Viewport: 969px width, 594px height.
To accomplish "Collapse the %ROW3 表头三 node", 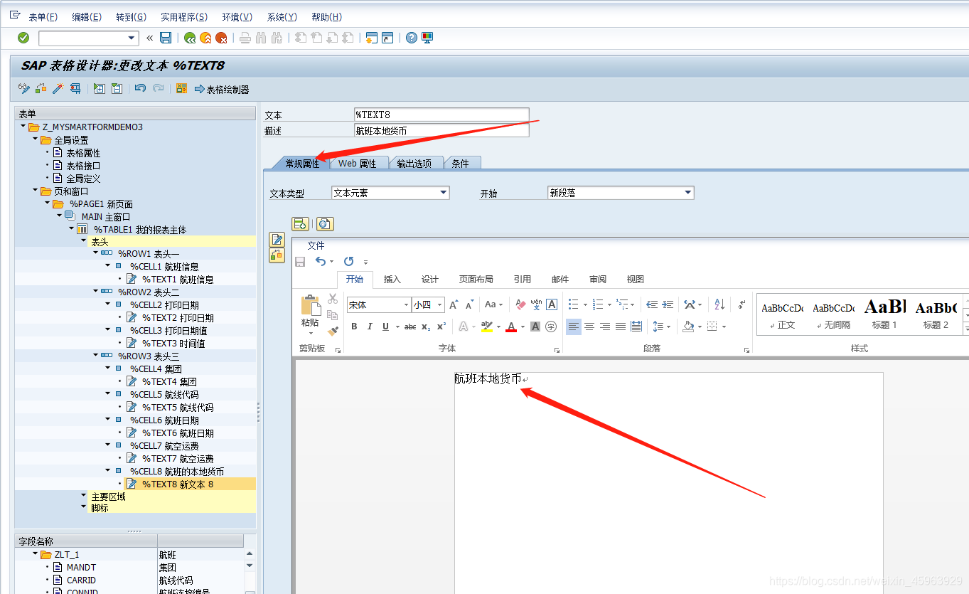I will click(x=95, y=354).
